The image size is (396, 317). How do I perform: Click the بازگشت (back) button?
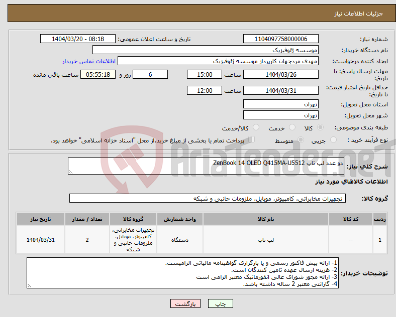click(185, 303)
